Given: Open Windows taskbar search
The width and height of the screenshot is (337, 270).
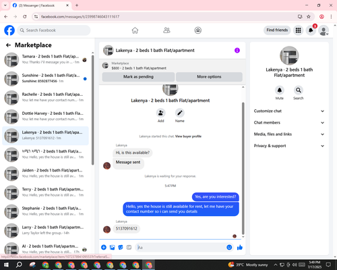Looking at the screenshot, I should (x=19, y=265).
